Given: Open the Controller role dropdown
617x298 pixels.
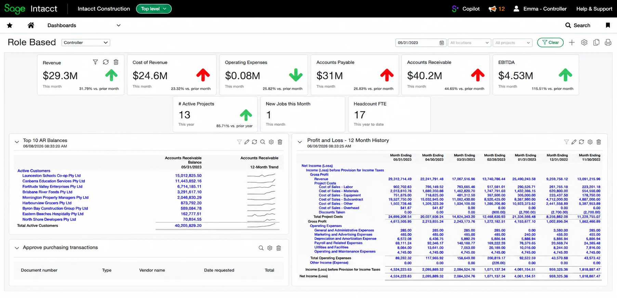Looking at the screenshot, I should point(86,43).
